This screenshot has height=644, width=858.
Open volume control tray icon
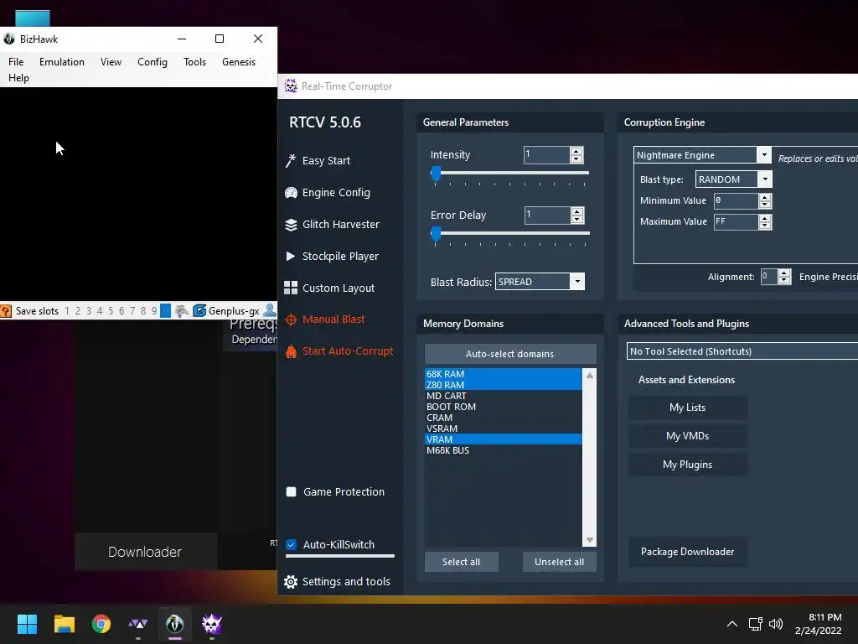pos(776,624)
